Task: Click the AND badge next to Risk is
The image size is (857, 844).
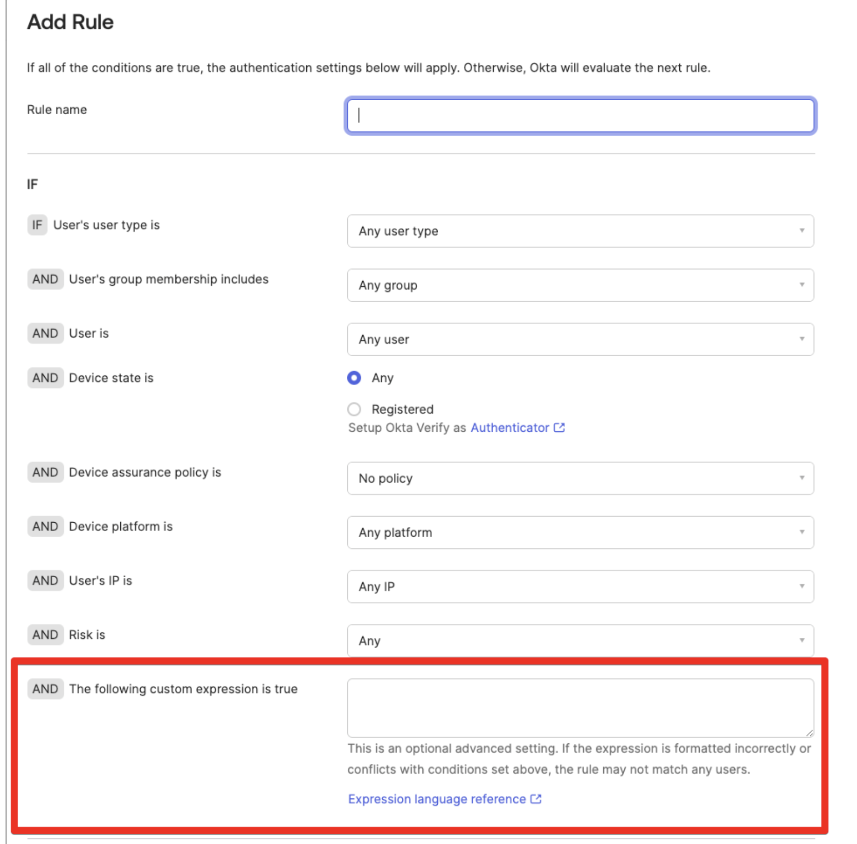Action: (x=45, y=635)
